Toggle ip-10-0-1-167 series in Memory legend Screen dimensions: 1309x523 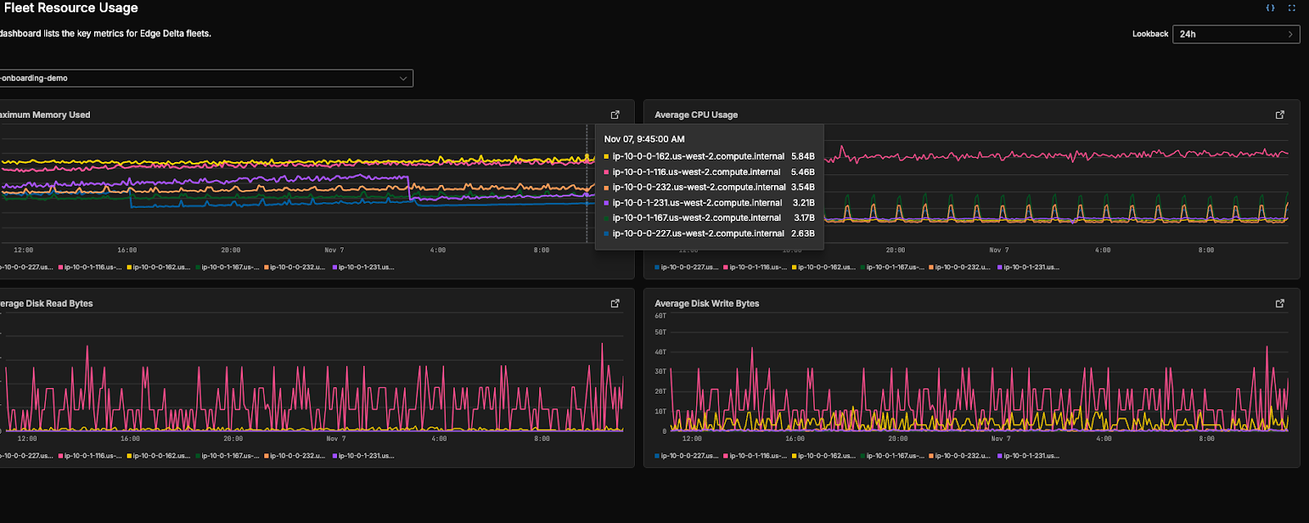[x=229, y=268]
